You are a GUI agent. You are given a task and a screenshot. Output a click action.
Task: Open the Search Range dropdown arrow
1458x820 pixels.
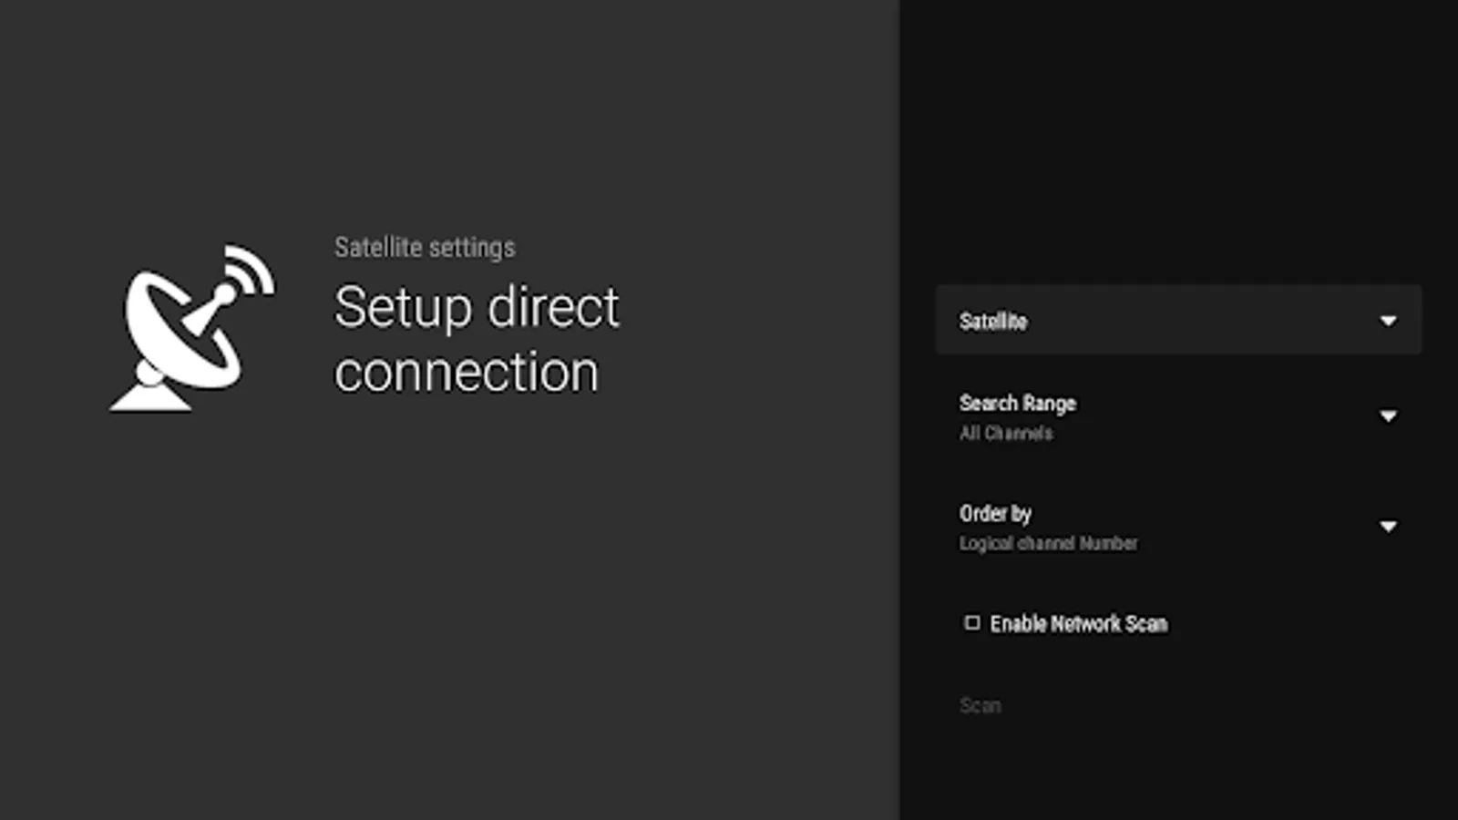[x=1388, y=416]
